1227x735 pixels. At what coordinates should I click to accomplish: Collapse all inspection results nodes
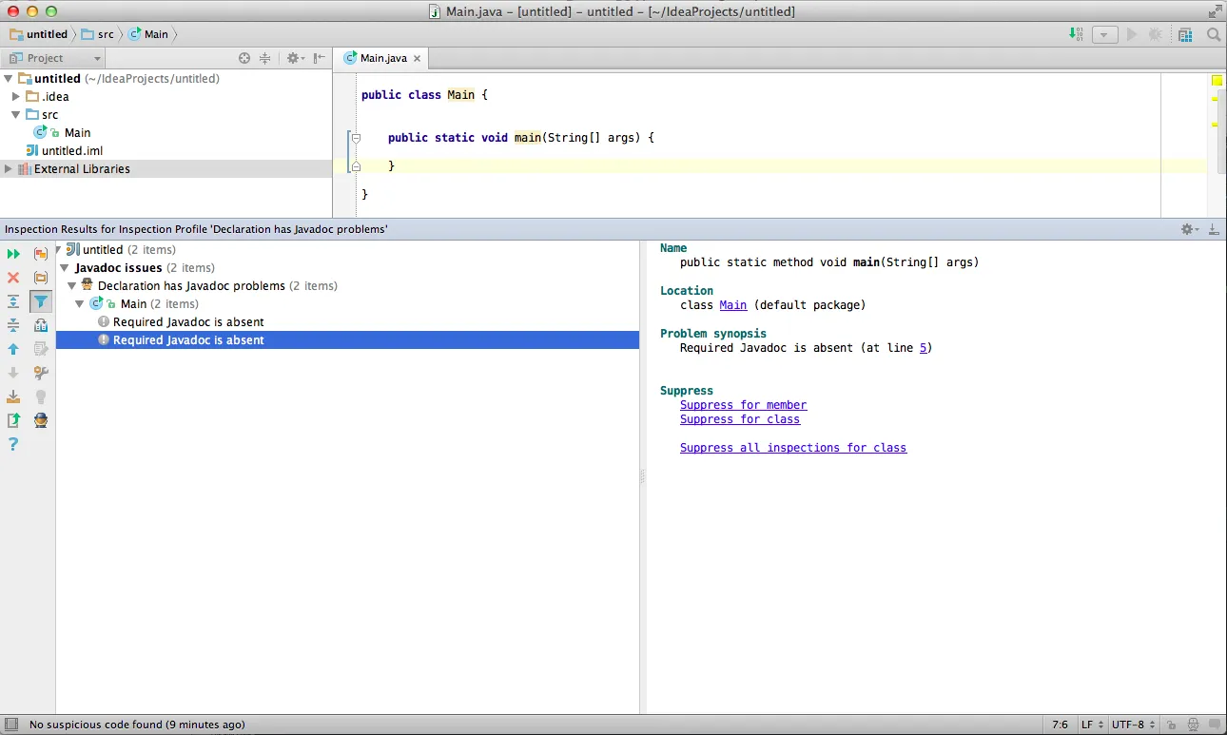tap(13, 325)
